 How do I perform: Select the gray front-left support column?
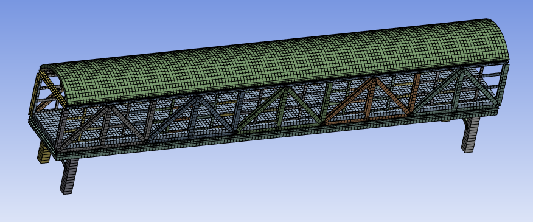[x=69, y=176]
